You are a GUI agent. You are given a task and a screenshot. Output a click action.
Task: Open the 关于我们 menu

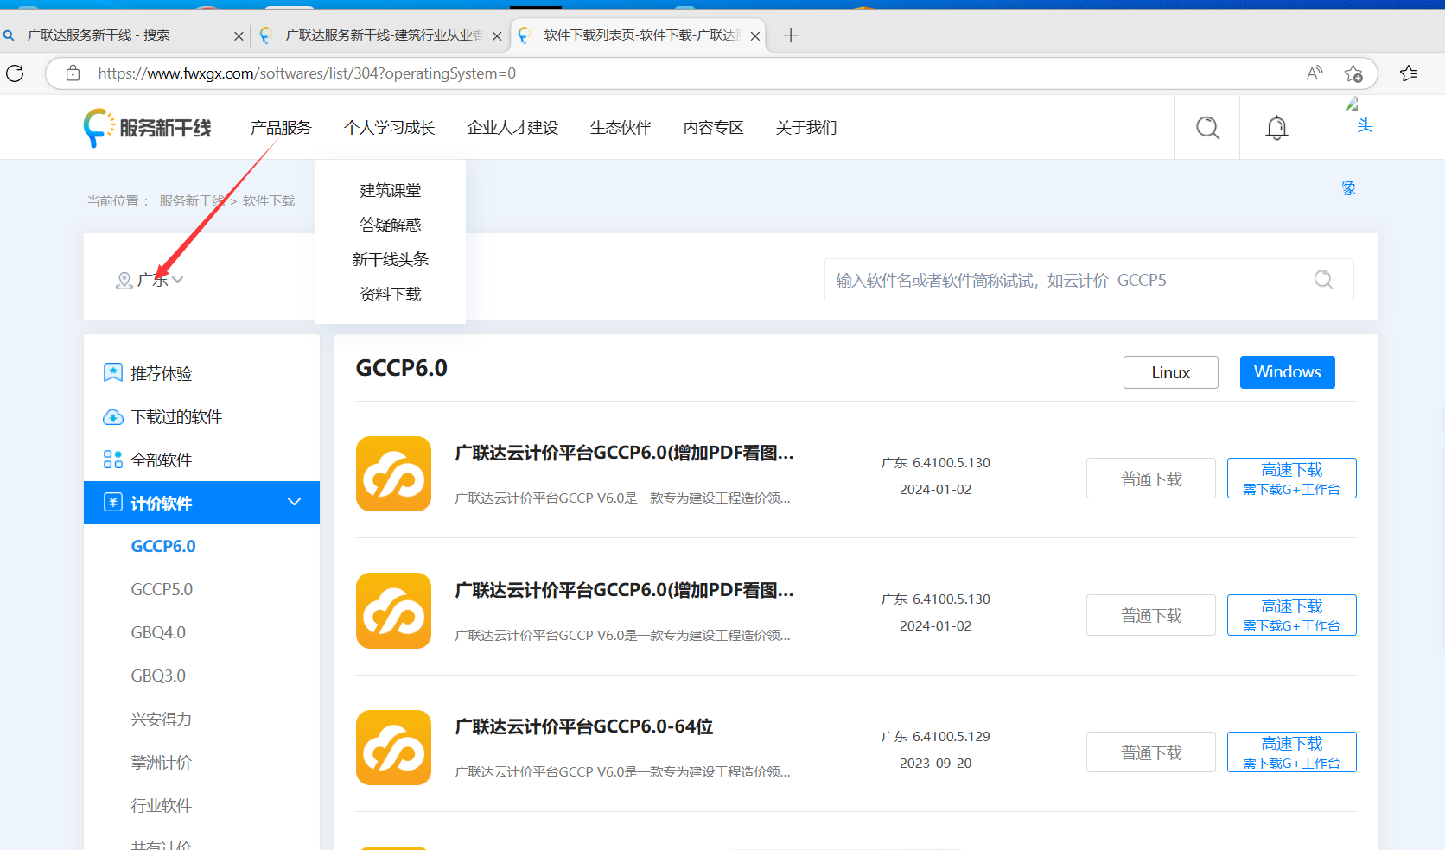tap(806, 128)
